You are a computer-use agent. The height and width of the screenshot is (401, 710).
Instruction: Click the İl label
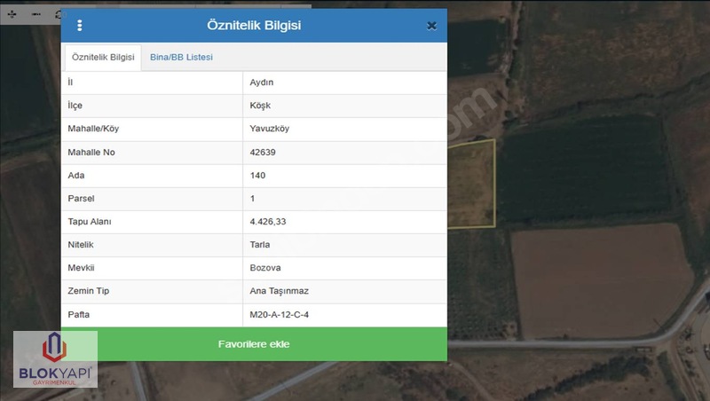(x=70, y=83)
